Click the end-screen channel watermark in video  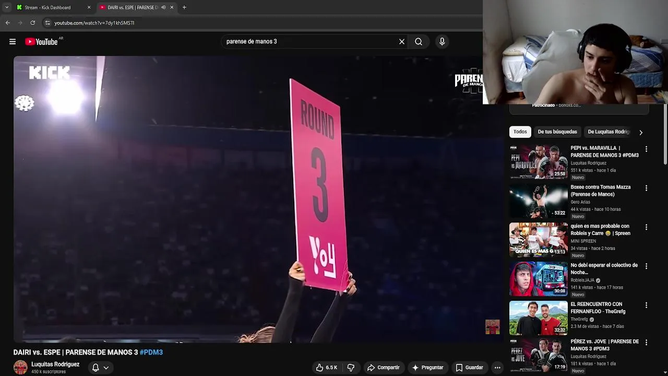[x=493, y=327]
